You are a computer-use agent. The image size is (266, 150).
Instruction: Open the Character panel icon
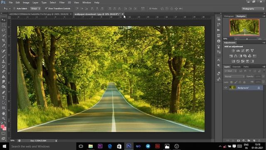coord(219,60)
